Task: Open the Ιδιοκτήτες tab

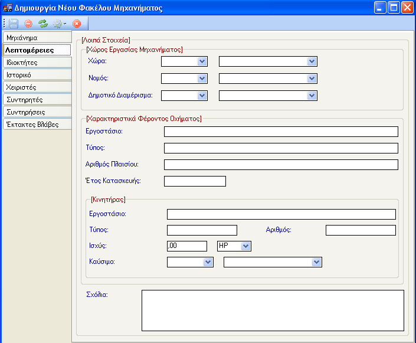Action: tap(37, 63)
